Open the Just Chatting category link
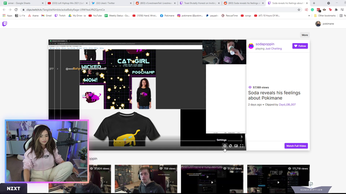 274,48
